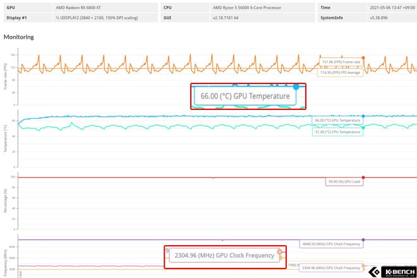This screenshot has height=278, width=417.
Task: Click the 'Frequency (MHz)' axis label
Action: [x=5, y=263]
